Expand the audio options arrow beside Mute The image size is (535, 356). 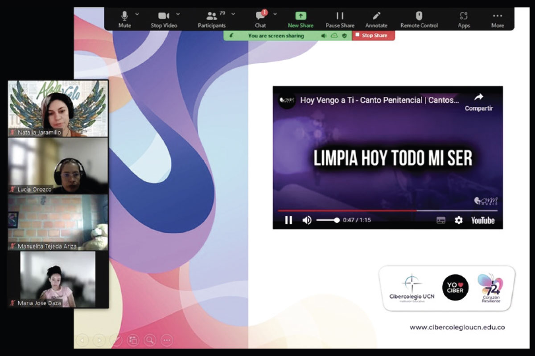coord(137,14)
